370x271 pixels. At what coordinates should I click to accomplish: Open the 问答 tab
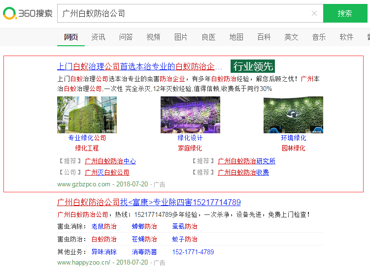(x=126, y=37)
